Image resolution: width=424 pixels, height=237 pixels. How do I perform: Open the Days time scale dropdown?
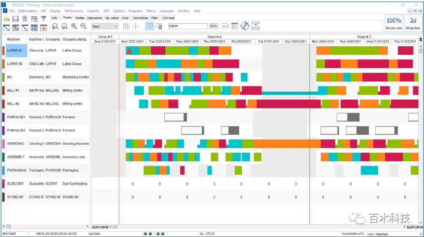pyautogui.click(x=105, y=26)
